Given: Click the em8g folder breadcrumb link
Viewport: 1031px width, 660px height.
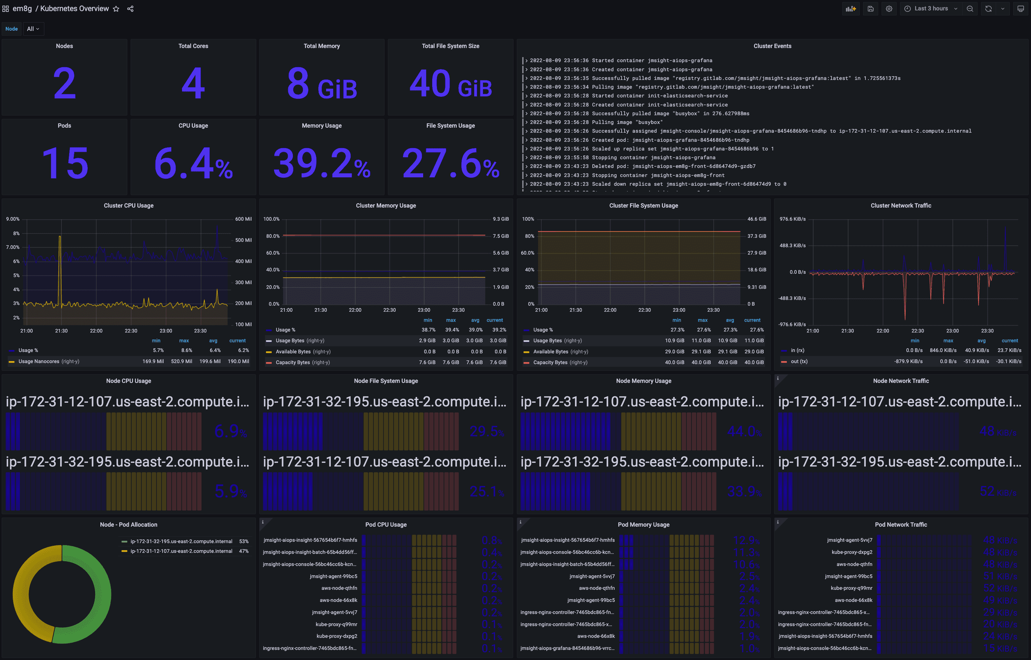Looking at the screenshot, I should click(x=22, y=9).
